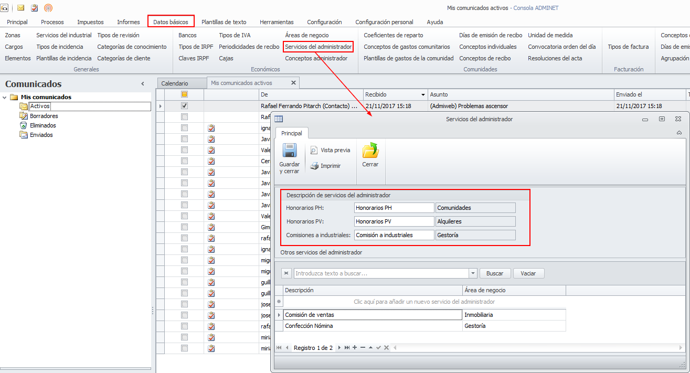The width and height of the screenshot is (690, 373).
Task: Click the Buscar button
Action: 495,273
